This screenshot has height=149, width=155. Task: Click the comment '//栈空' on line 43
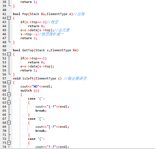[x=52, y=22]
